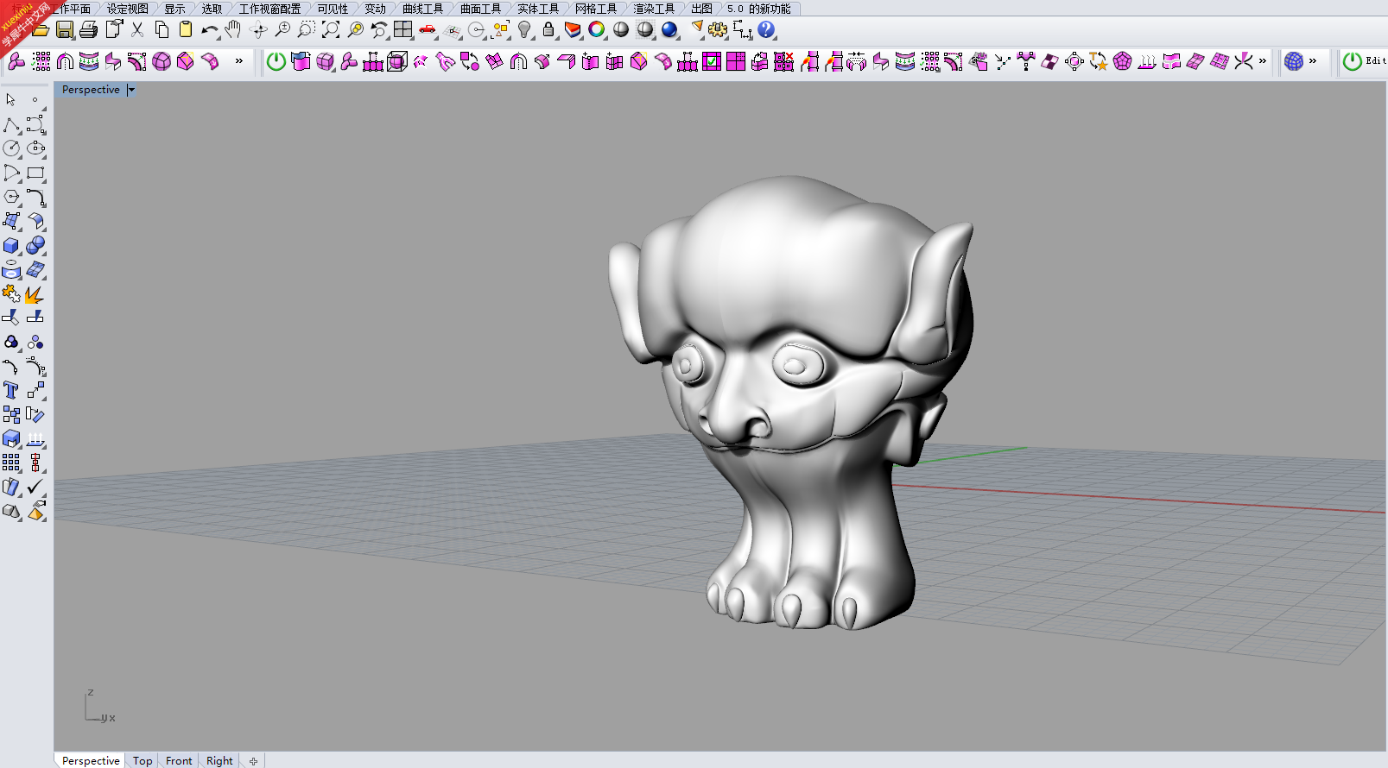Click the padlock lock objects icon

point(548,30)
